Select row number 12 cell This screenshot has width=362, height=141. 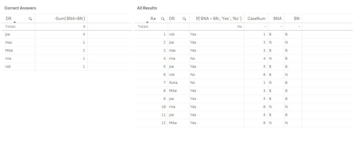(x=163, y=123)
